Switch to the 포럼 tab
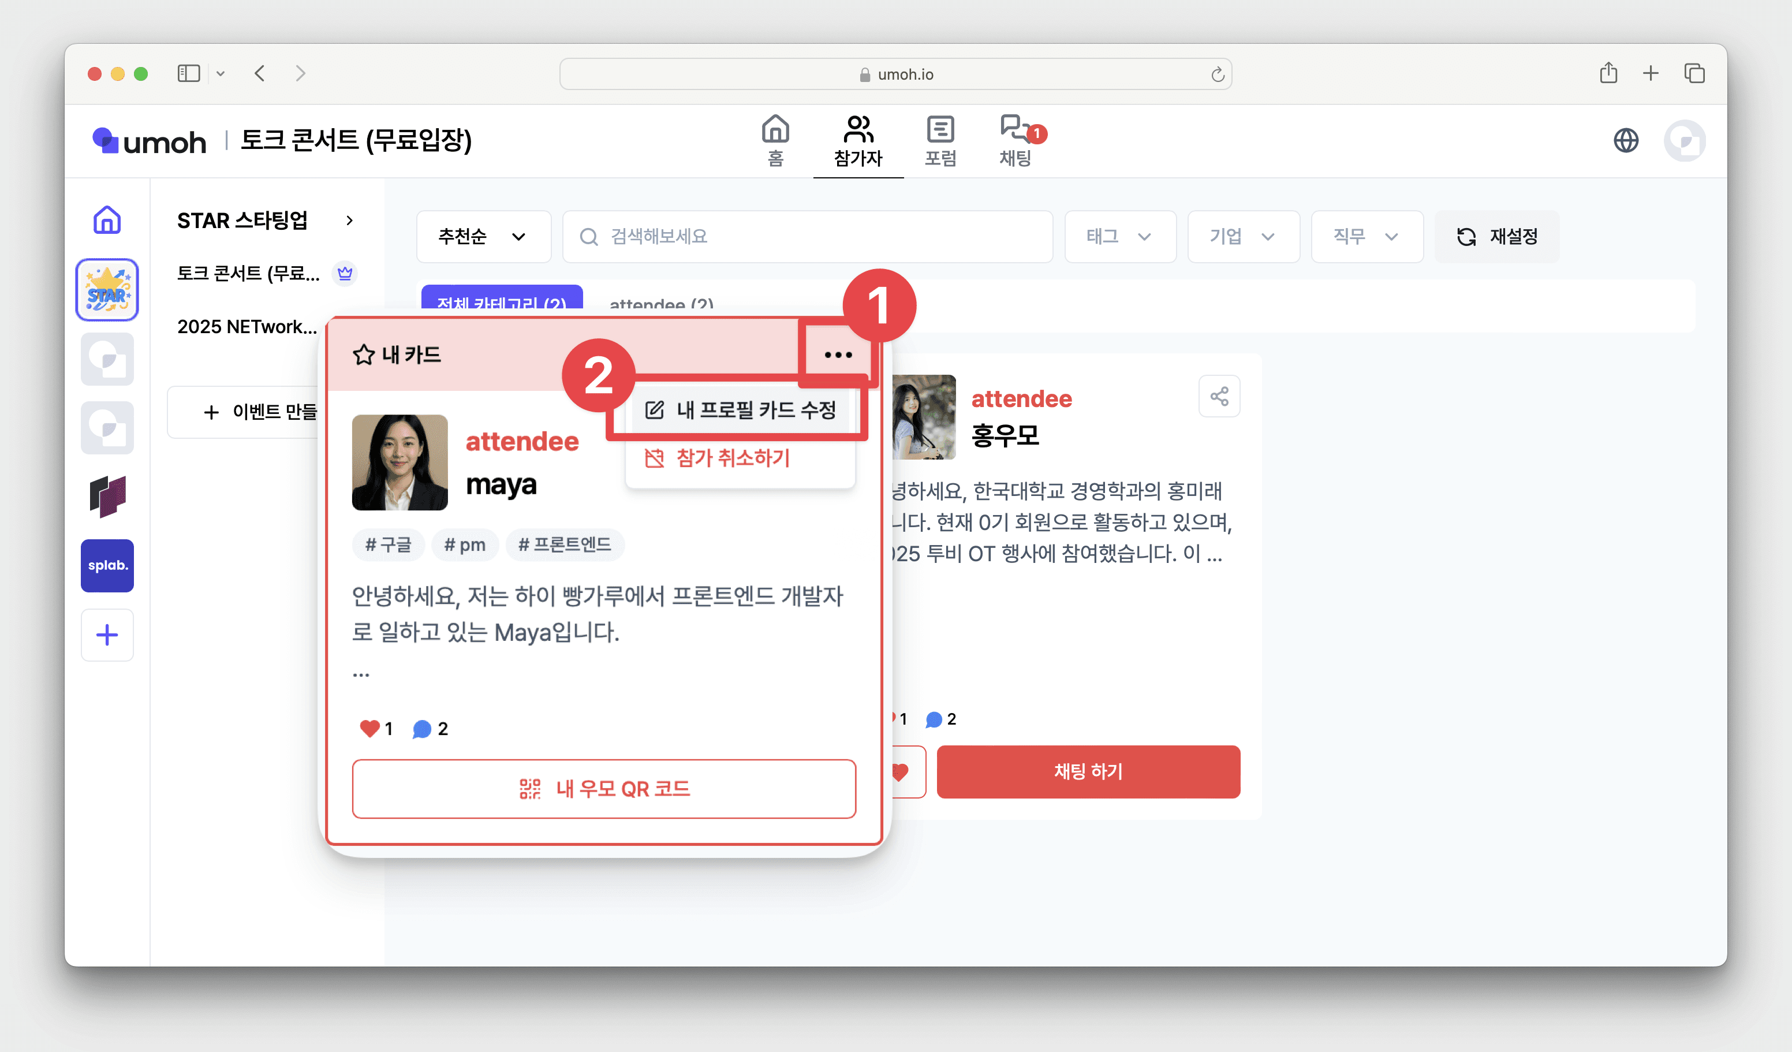Screen dimensions: 1792x1052 (940, 140)
